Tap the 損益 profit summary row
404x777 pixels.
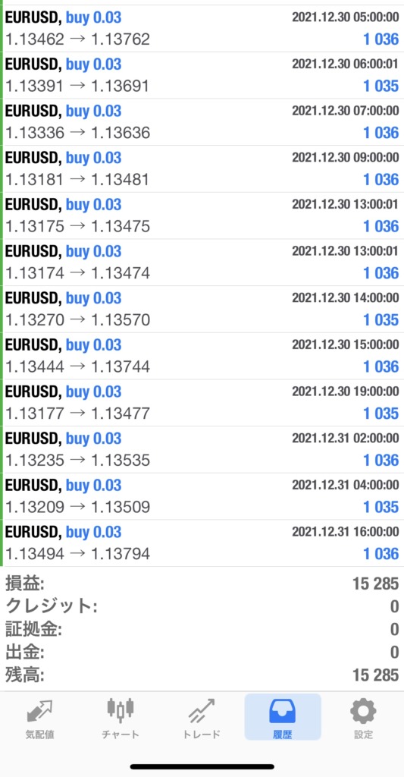point(202,584)
